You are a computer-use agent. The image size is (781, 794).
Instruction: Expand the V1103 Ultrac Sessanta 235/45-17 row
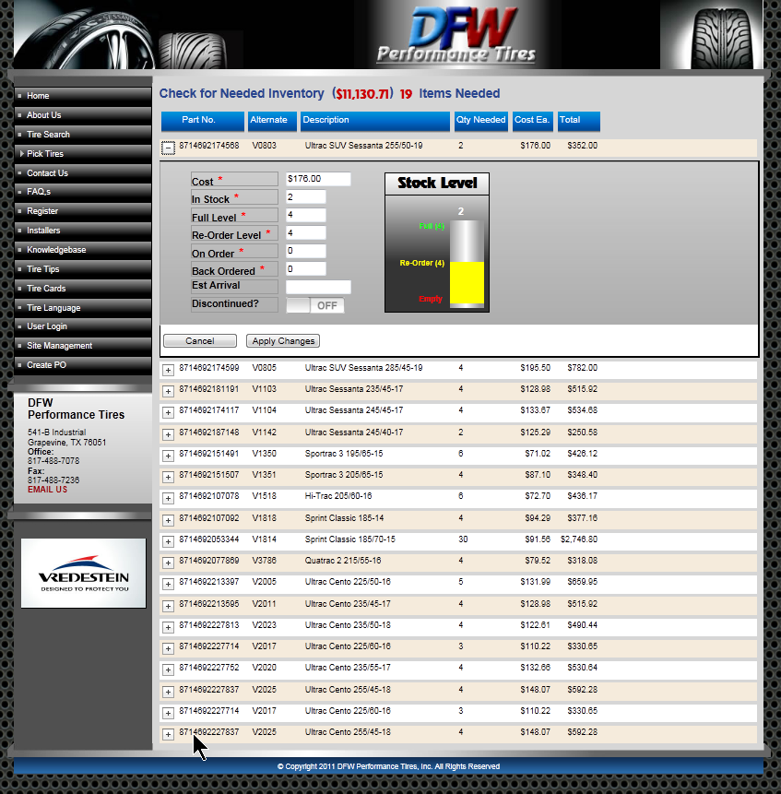coord(168,391)
